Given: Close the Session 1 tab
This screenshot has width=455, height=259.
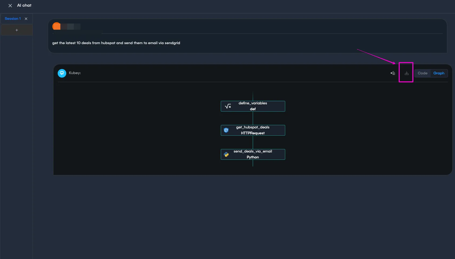Looking at the screenshot, I should 26,19.
